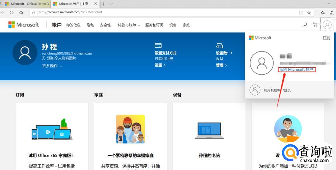Click the 帐户 heading link
336x170 pixels.
click(x=57, y=25)
